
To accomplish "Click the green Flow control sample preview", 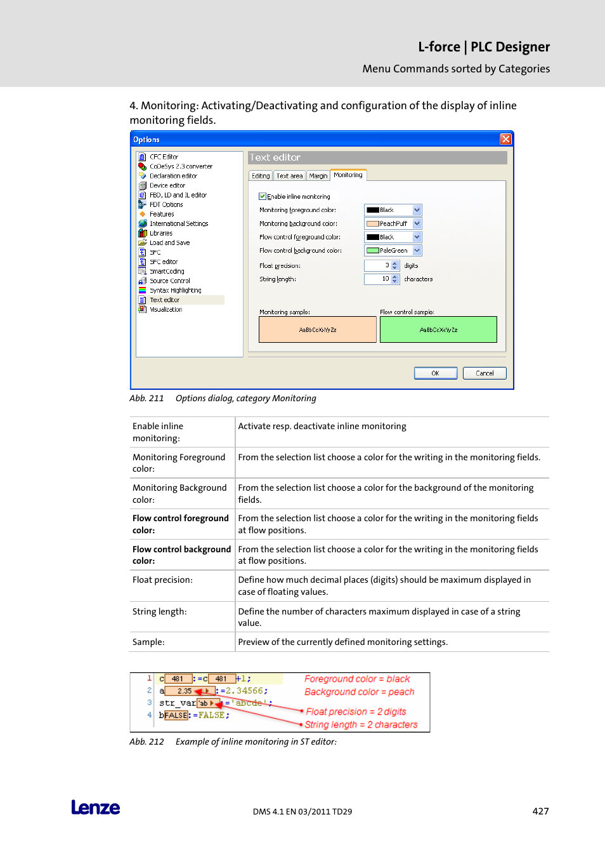I will point(438,329).
